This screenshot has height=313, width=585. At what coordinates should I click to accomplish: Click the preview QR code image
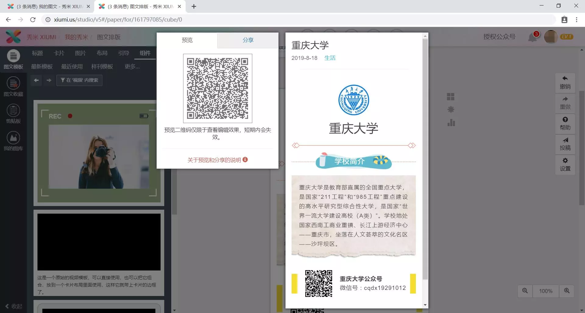pos(218,88)
